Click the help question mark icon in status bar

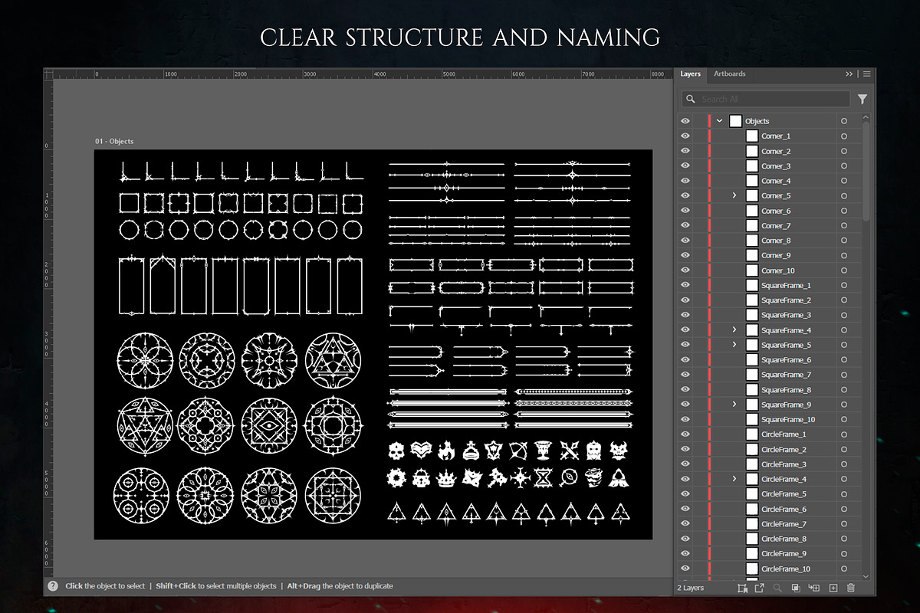[53, 586]
